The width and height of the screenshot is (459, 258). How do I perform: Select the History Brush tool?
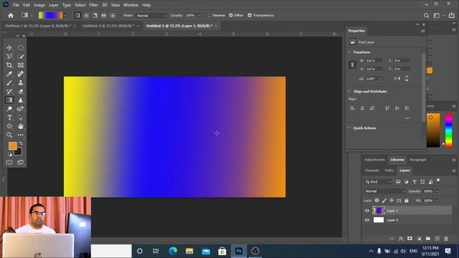(9, 91)
